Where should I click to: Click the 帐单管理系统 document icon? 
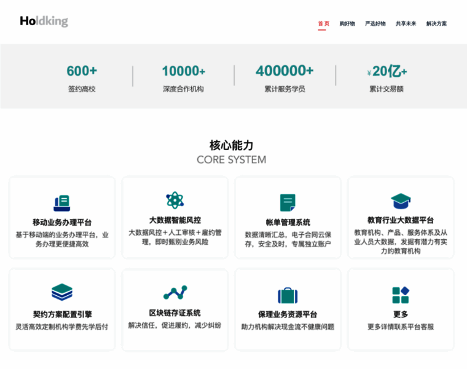tap(288, 202)
